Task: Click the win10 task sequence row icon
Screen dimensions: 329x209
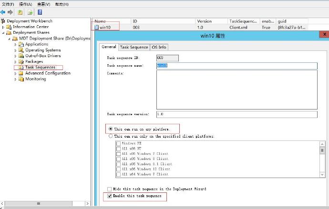Action: click(x=96, y=27)
